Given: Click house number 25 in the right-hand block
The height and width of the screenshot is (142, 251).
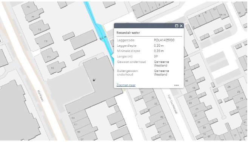Looking at the screenshot, I should click(239, 92).
